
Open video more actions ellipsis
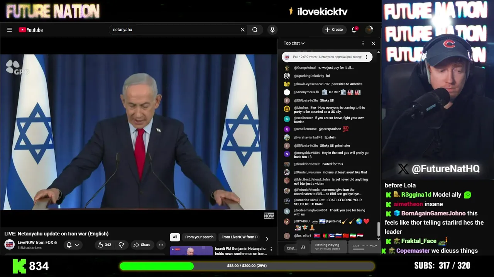pos(161,245)
